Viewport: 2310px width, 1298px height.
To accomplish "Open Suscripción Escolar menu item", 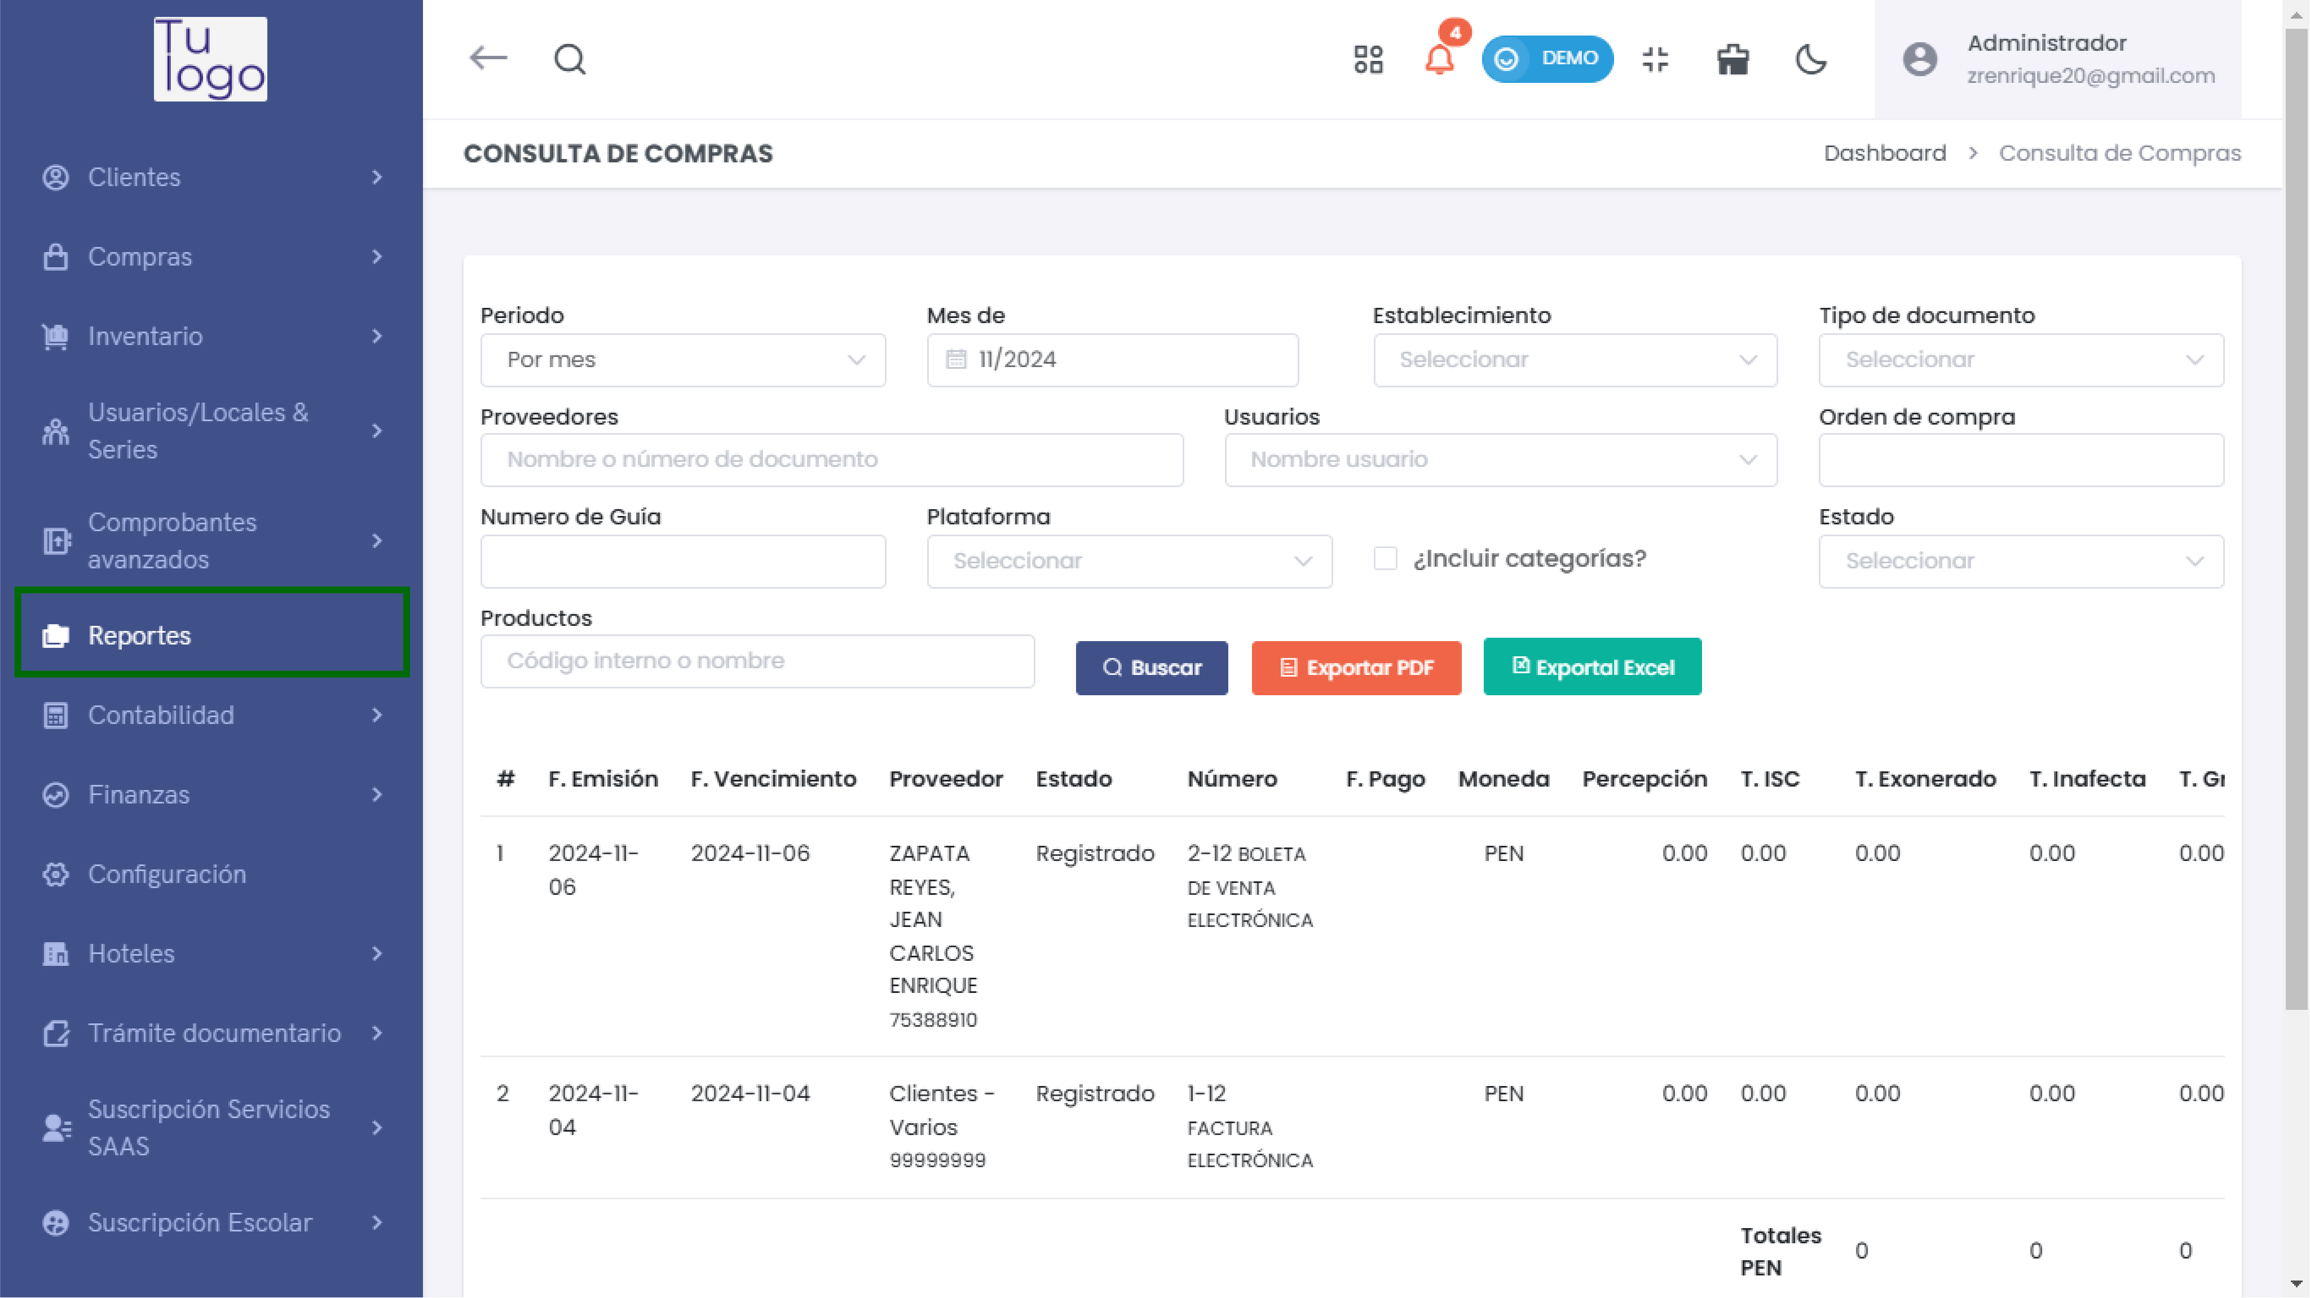I will [x=213, y=1222].
